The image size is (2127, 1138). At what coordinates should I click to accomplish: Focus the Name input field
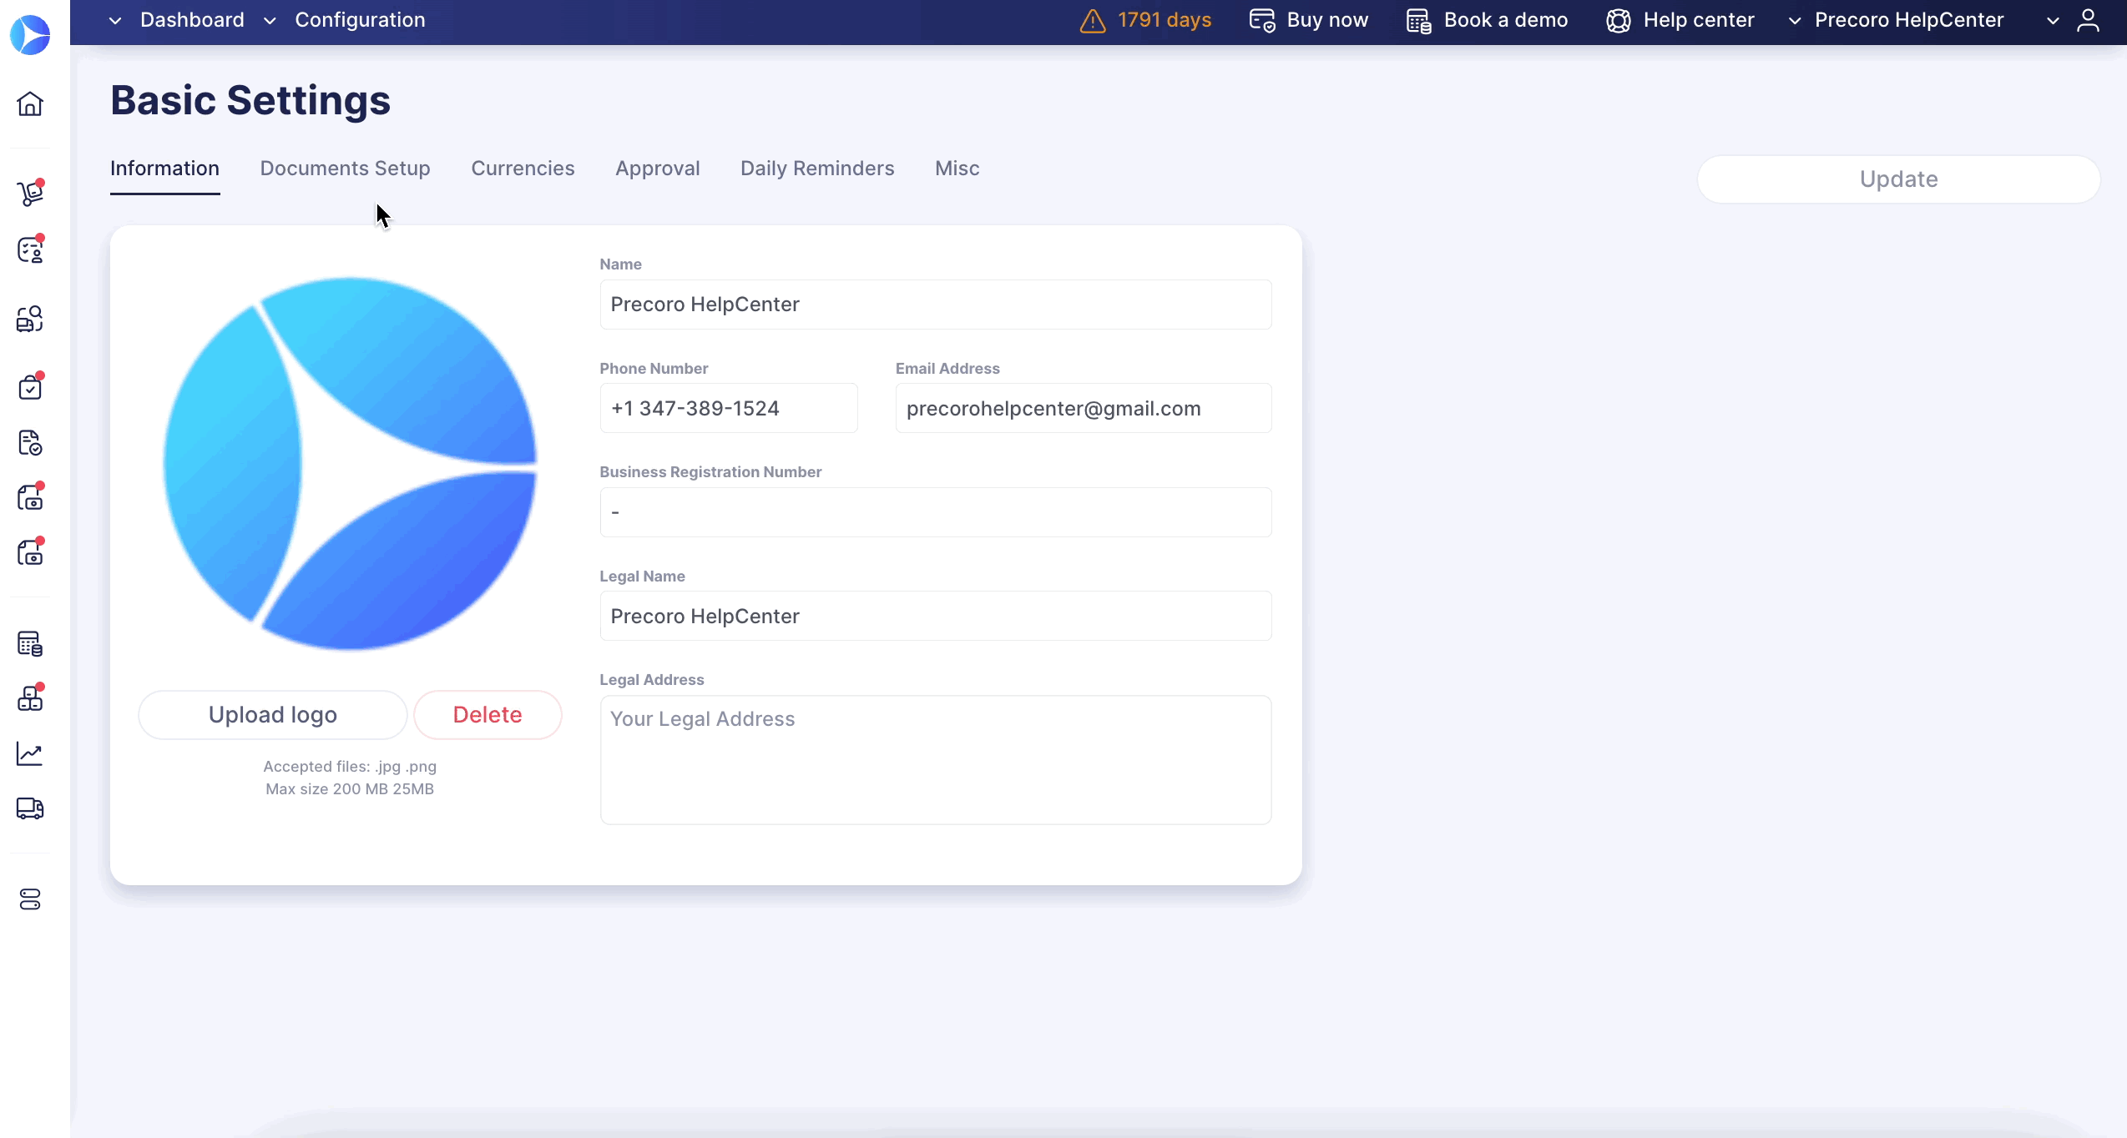936,305
